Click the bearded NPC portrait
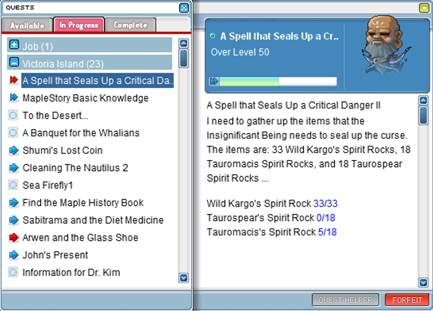Screen dimensions: 433x311 click(386, 47)
